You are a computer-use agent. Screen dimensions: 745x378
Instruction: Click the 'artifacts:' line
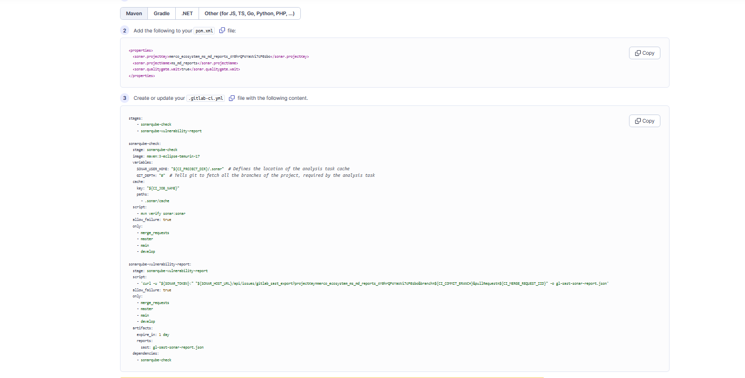tap(143, 328)
